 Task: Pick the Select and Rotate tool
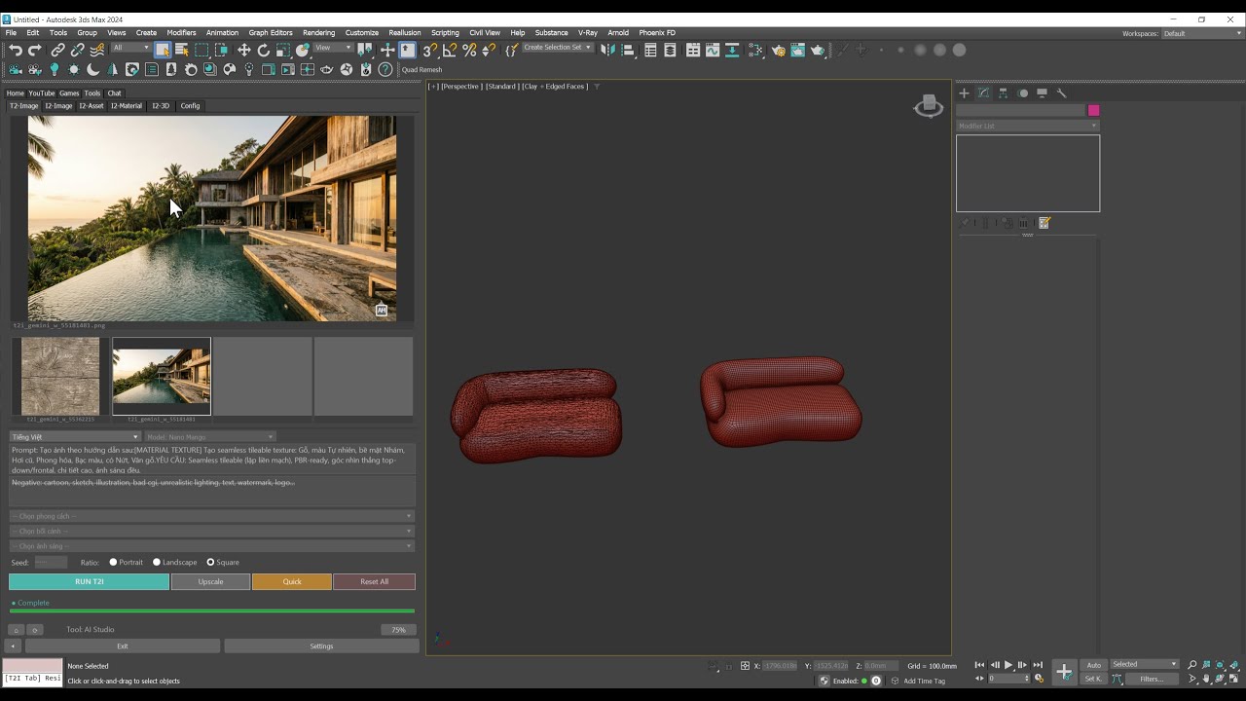pos(263,50)
